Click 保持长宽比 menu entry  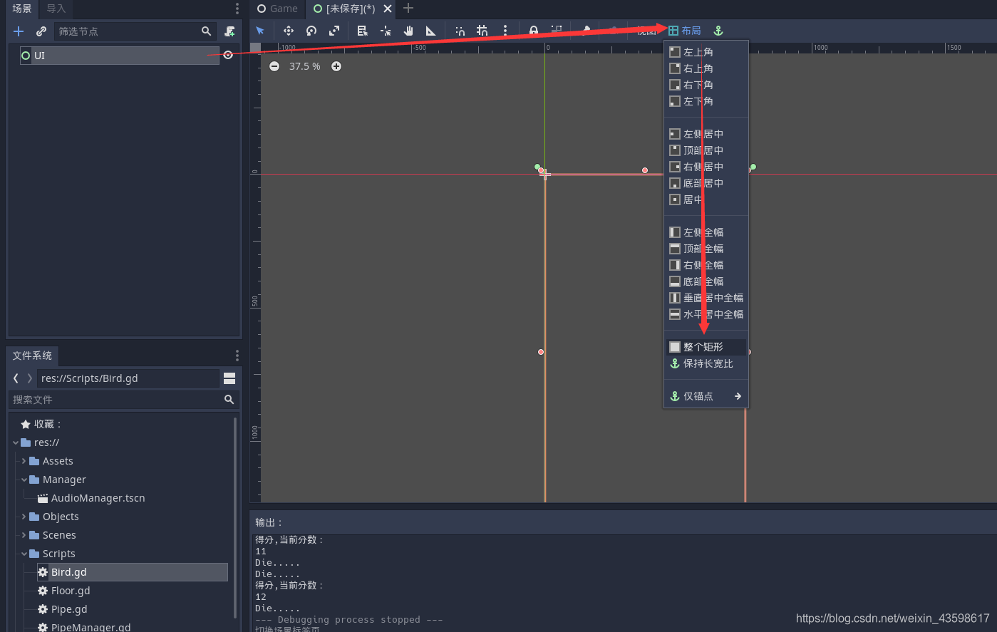click(x=706, y=363)
